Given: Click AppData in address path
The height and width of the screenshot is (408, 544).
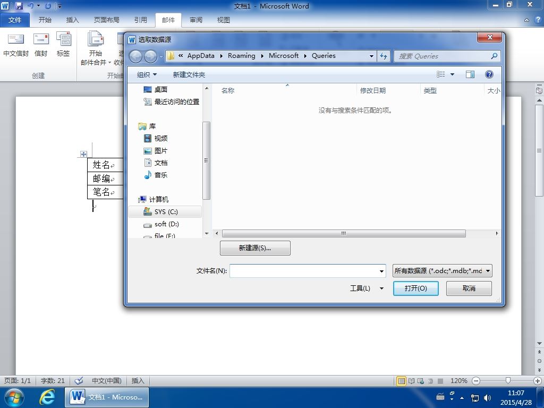Looking at the screenshot, I should 201,55.
